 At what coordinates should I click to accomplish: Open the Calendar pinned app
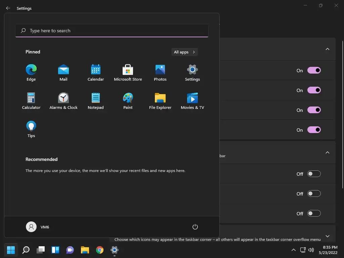96,73
